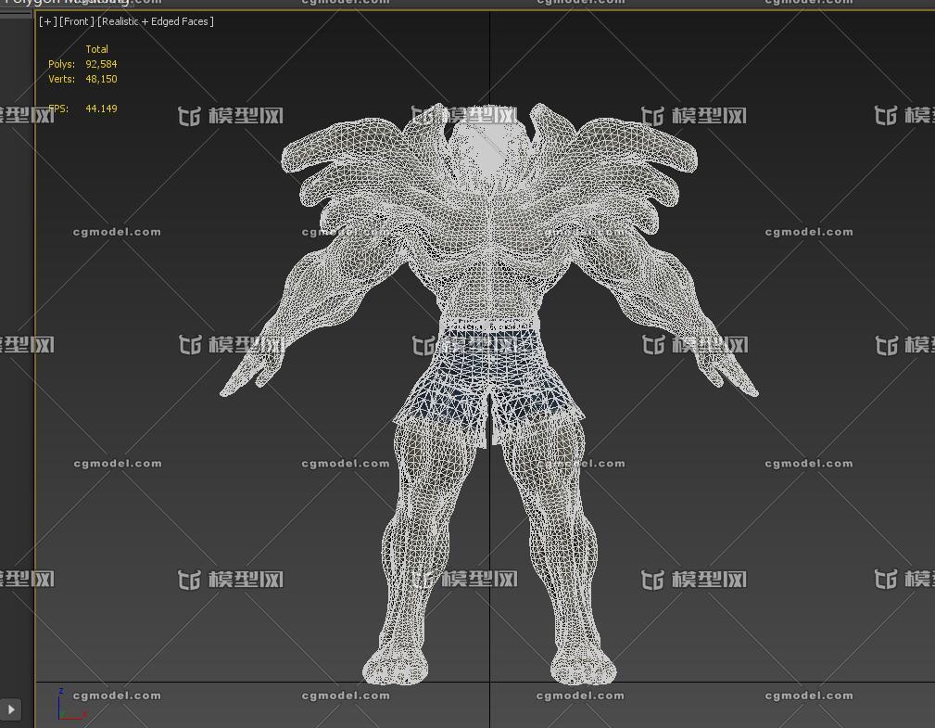Open the [Front] point-of-view menu

point(76,21)
